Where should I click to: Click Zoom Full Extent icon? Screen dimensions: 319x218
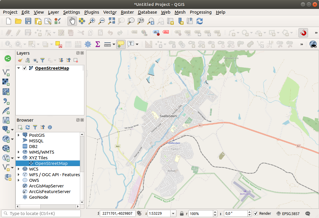[111, 21]
